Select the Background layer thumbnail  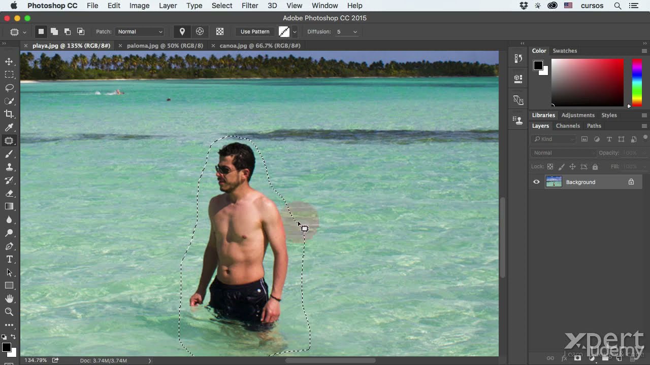click(x=554, y=182)
